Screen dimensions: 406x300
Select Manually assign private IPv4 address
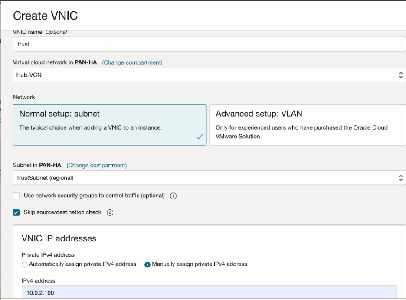147,264
